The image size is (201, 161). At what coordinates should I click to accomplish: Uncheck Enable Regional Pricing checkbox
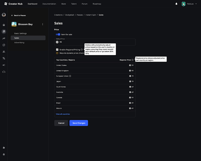click(57, 50)
